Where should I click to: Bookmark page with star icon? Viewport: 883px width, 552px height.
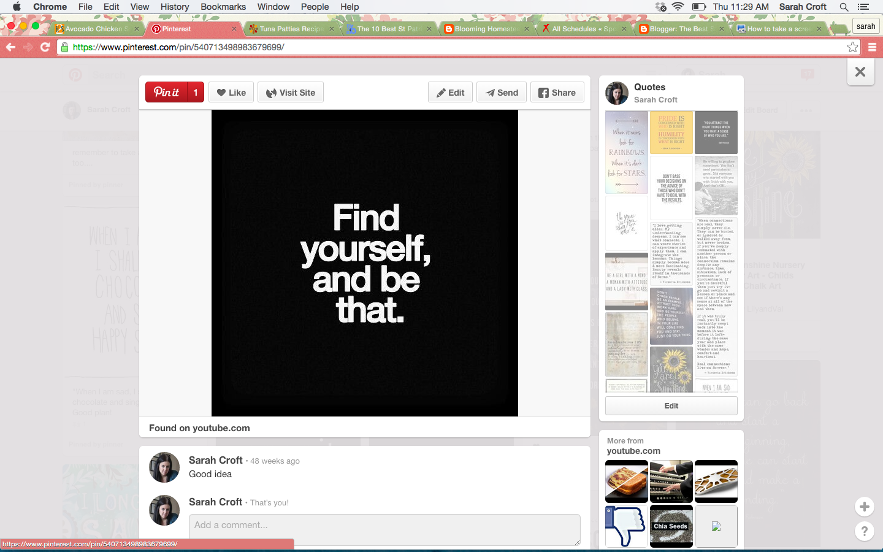pyautogui.click(x=852, y=47)
